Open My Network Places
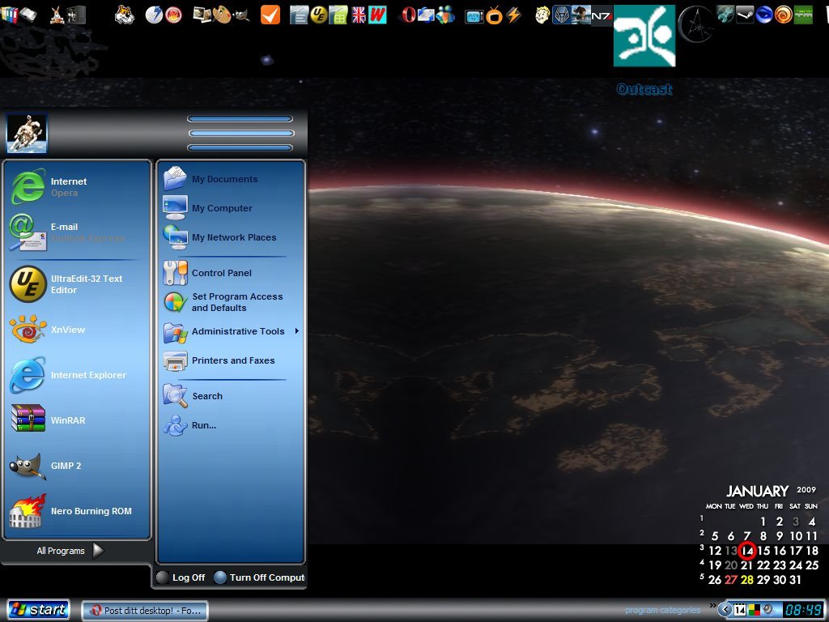 pos(231,237)
